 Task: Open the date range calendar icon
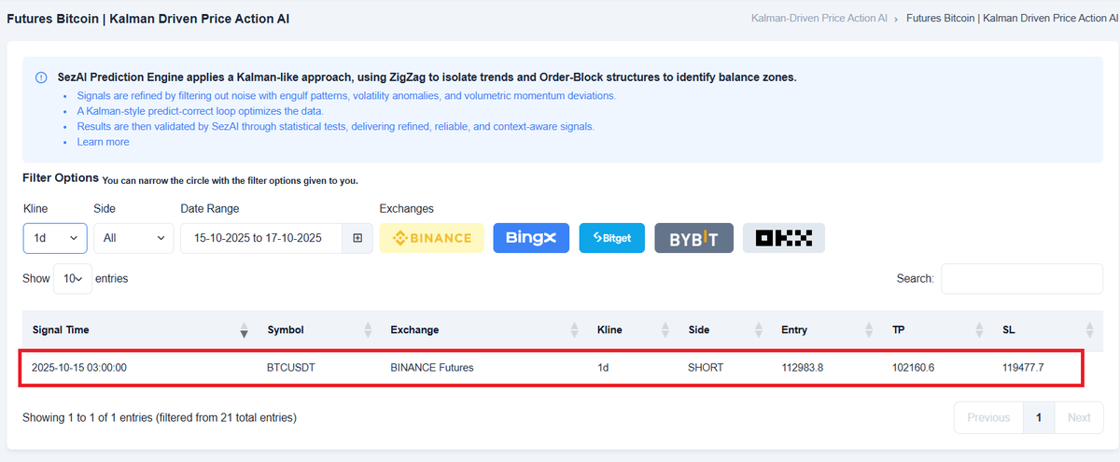357,238
